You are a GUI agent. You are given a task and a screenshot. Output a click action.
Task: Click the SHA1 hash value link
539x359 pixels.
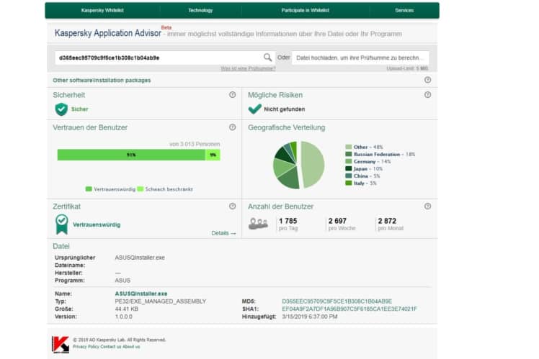click(349, 309)
